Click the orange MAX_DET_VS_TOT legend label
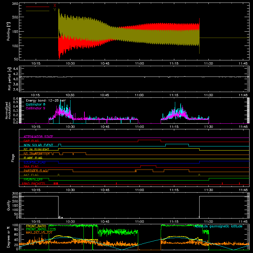The height and width of the screenshot is (253, 253). pyautogui.click(x=39, y=232)
